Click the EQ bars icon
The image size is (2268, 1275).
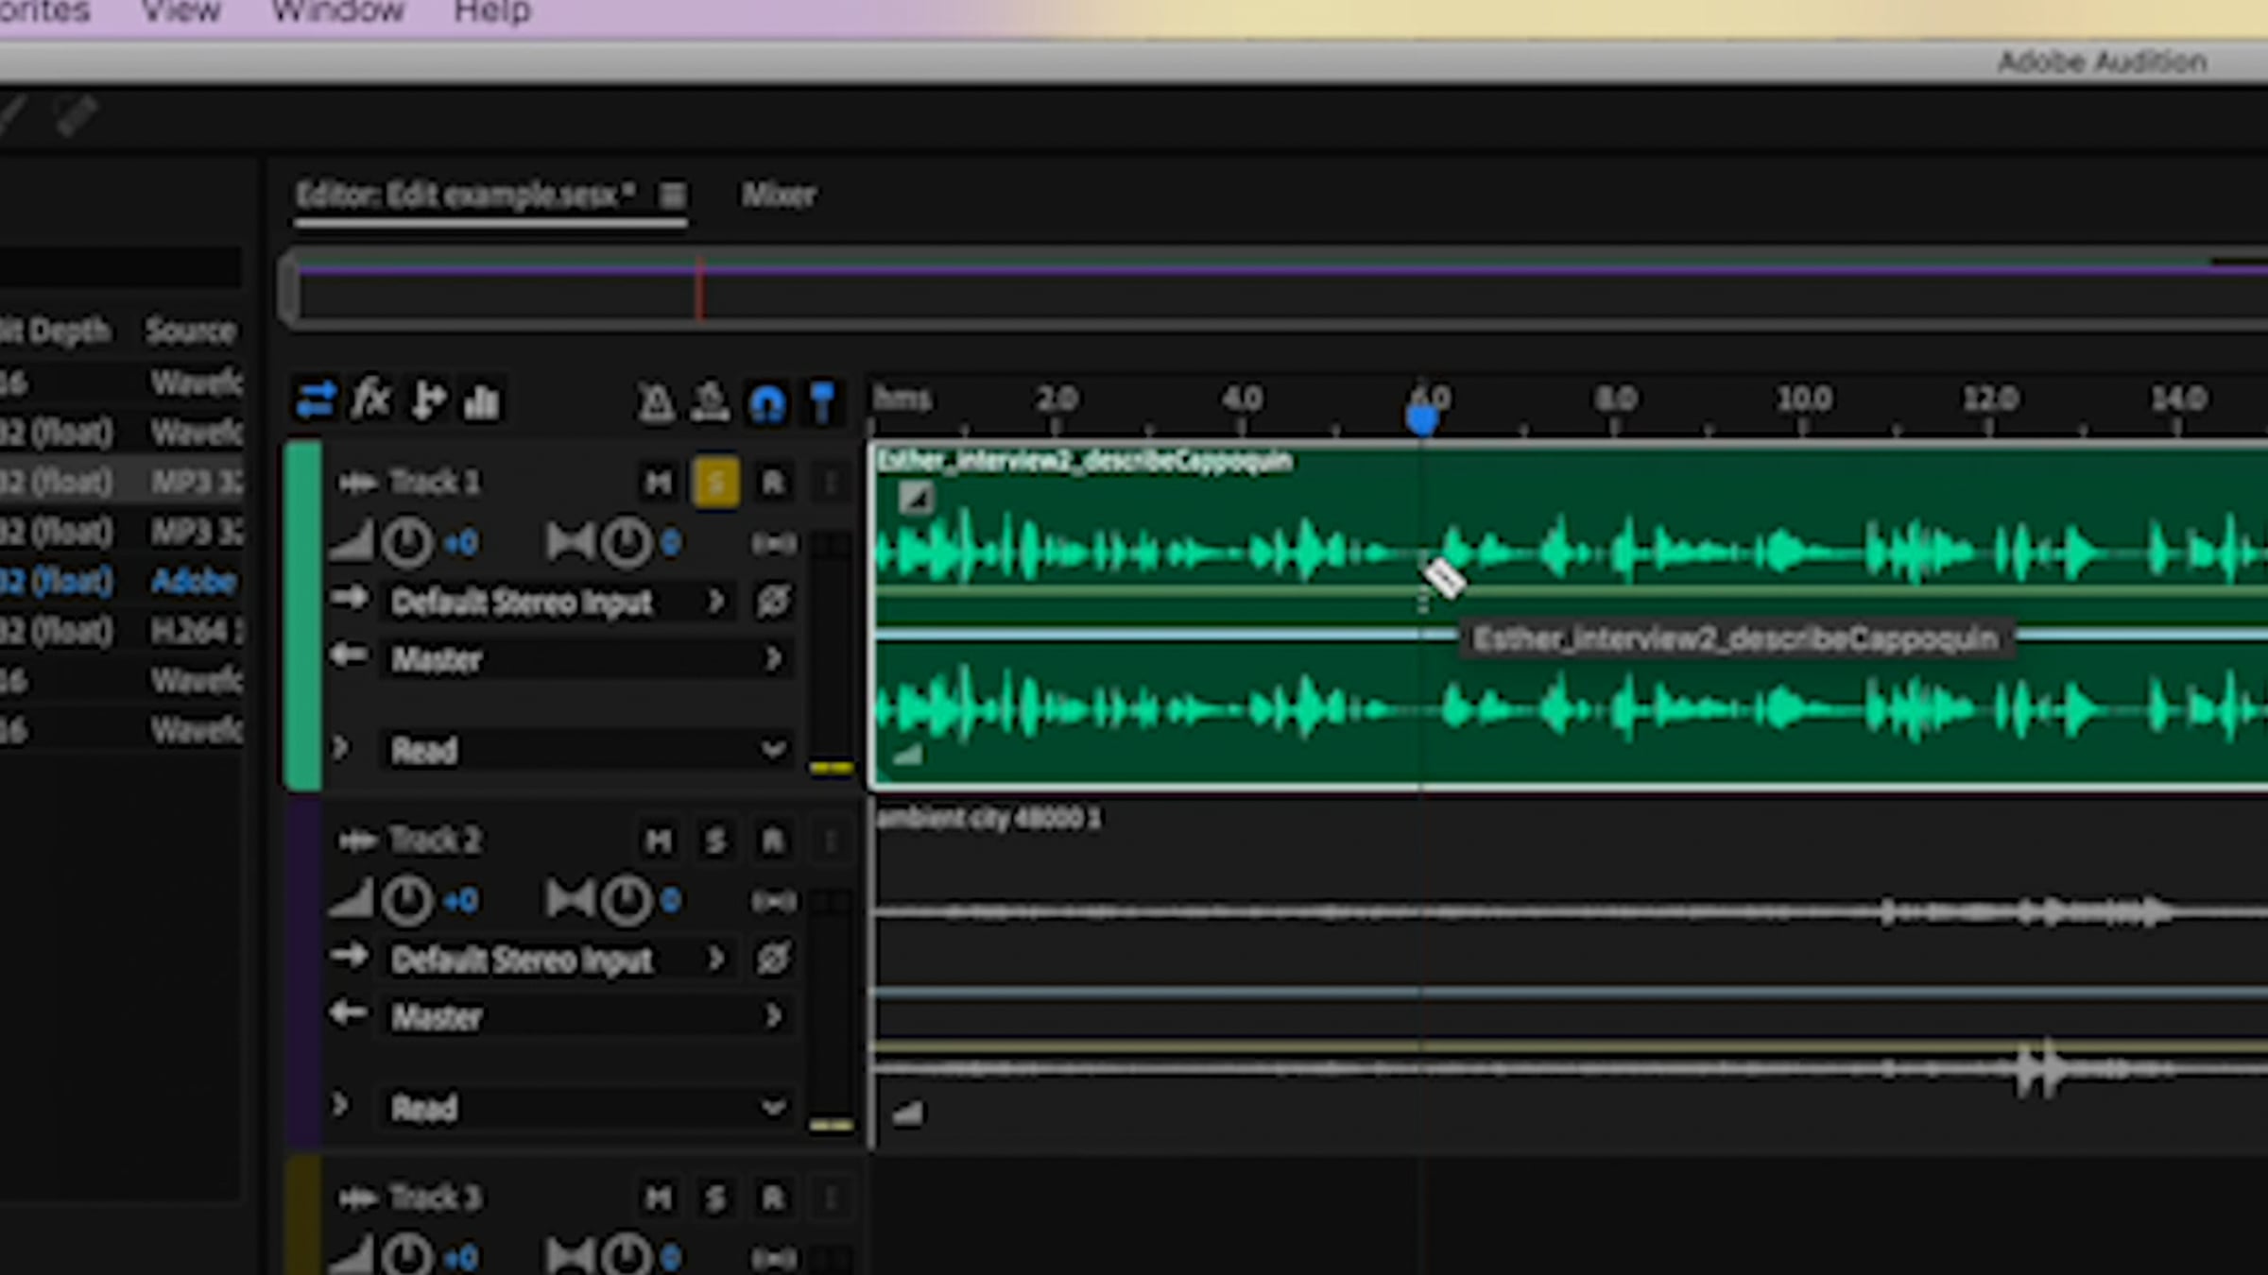pyautogui.click(x=482, y=402)
